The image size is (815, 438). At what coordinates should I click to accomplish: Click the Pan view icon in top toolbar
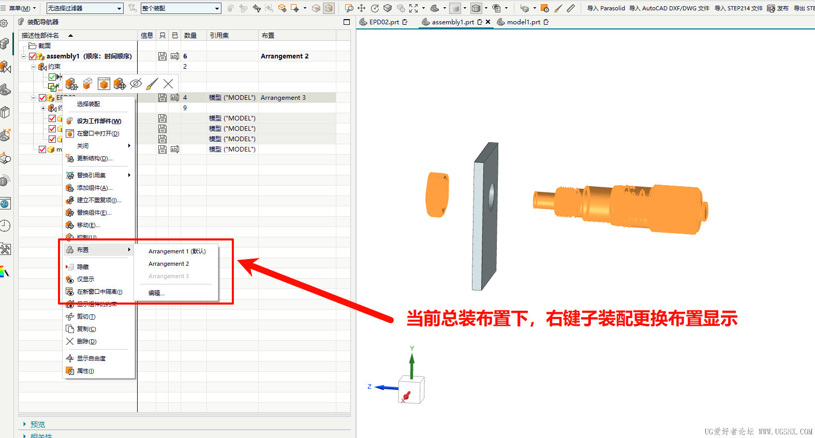[361, 8]
